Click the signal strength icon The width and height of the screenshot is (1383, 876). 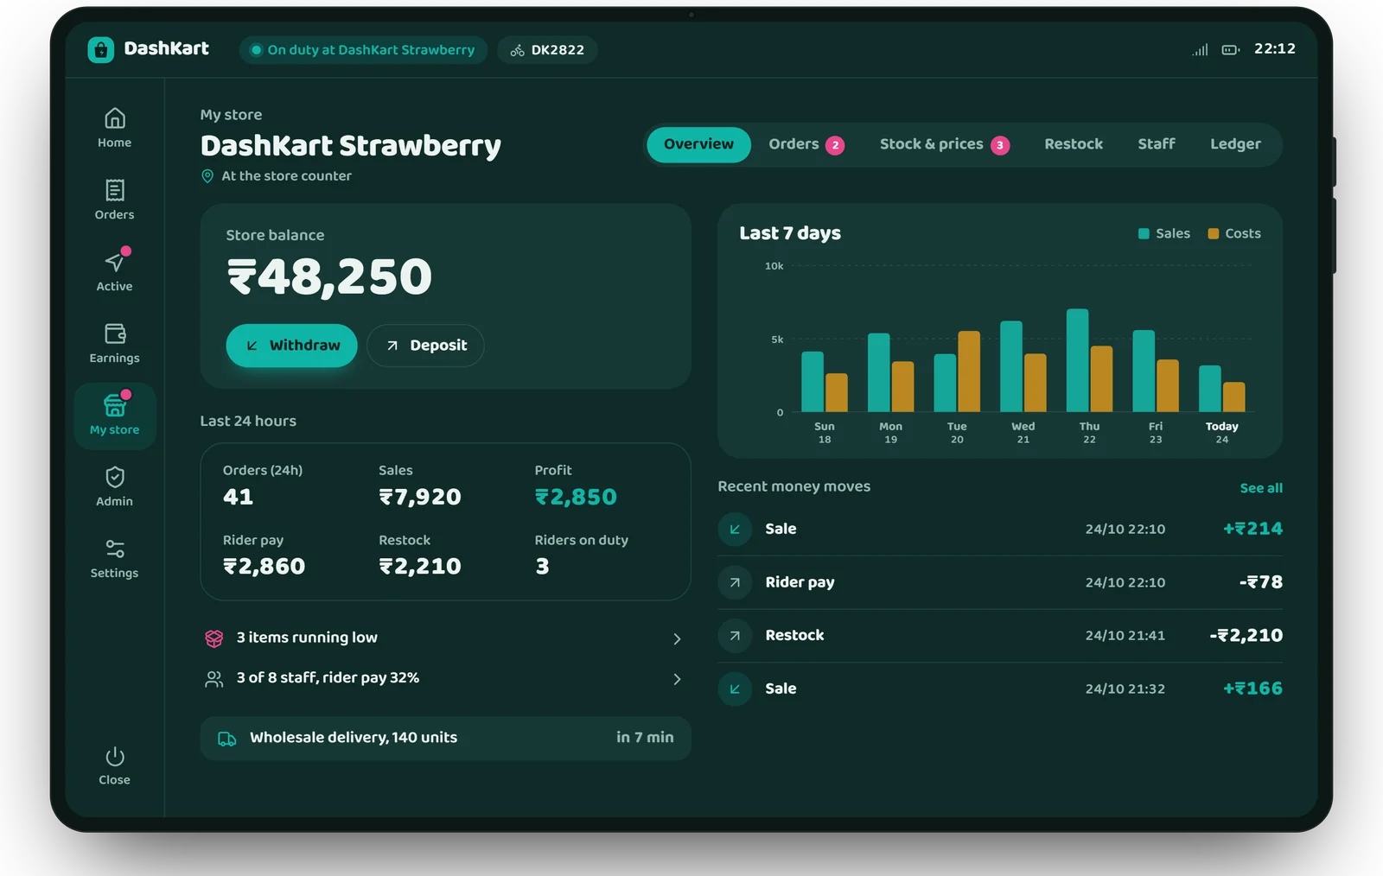[1200, 50]
